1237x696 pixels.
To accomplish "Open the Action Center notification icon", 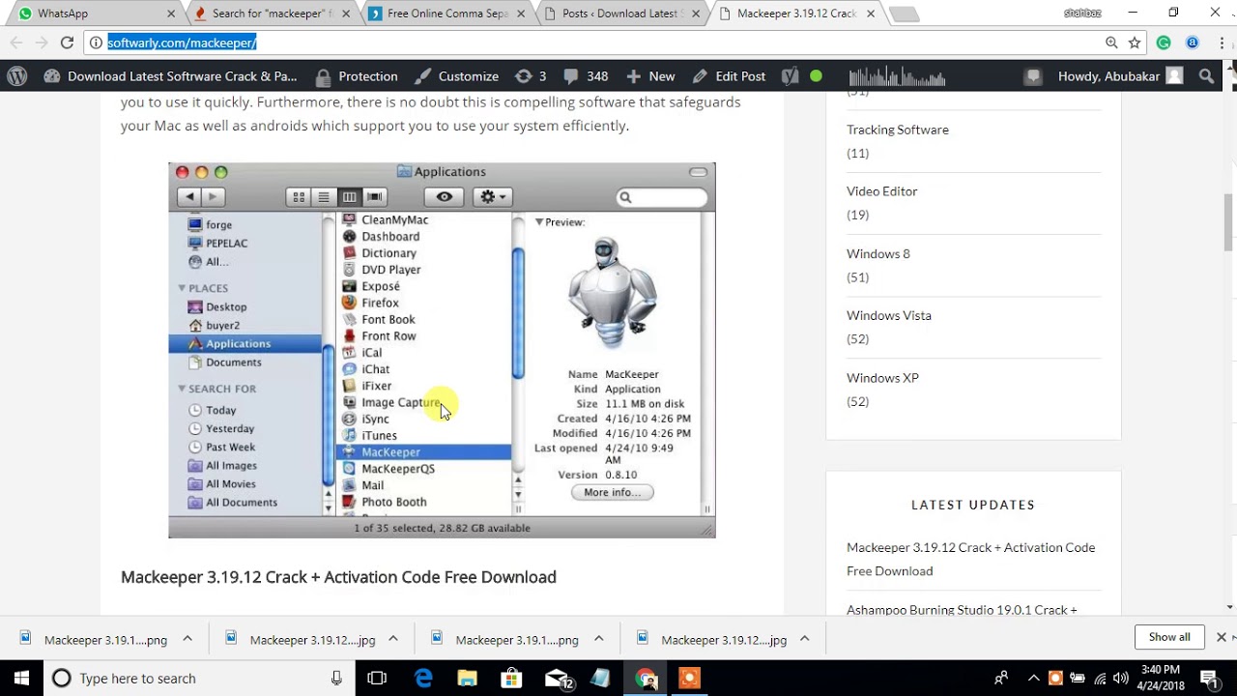I will coord(1209,678).
